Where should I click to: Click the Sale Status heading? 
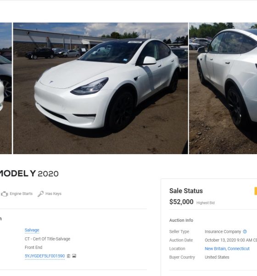186,191
